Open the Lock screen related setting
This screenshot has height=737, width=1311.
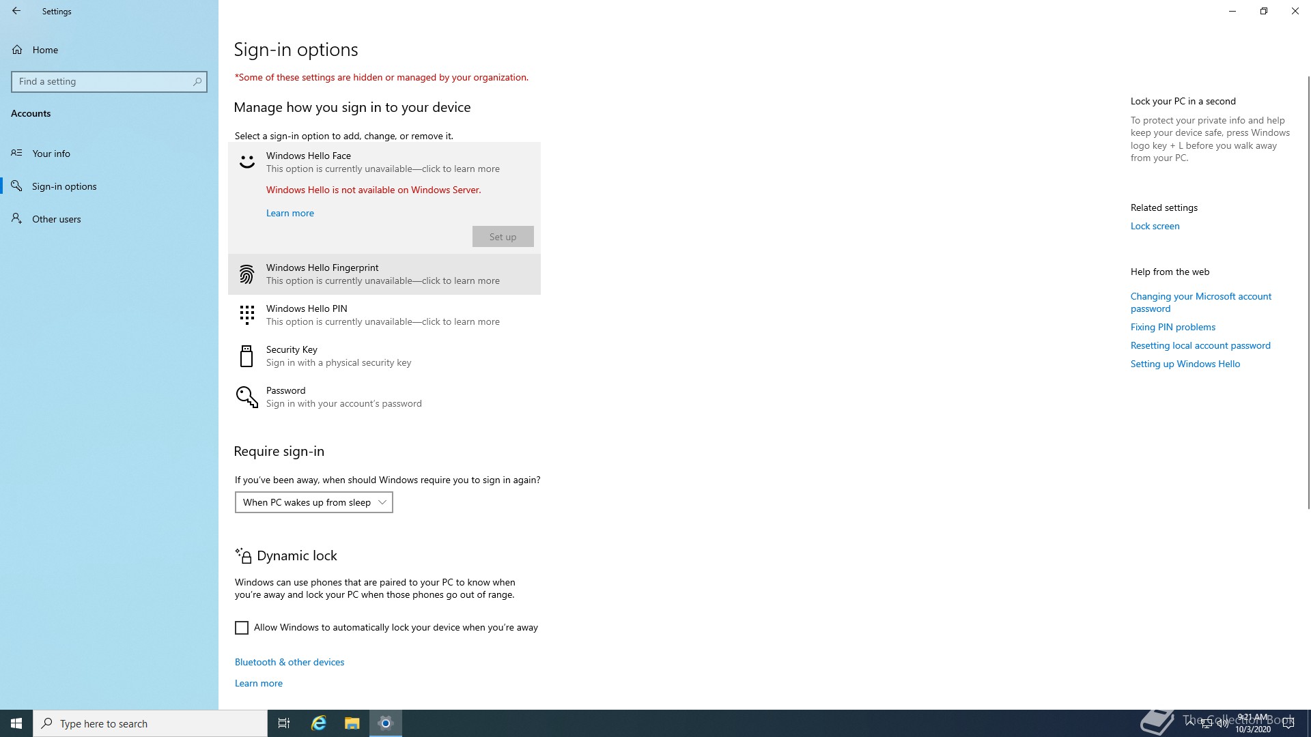tap(1155, 226)
